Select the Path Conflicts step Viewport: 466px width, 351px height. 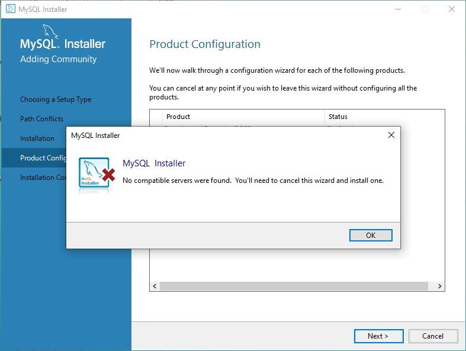tap(41, 119)
